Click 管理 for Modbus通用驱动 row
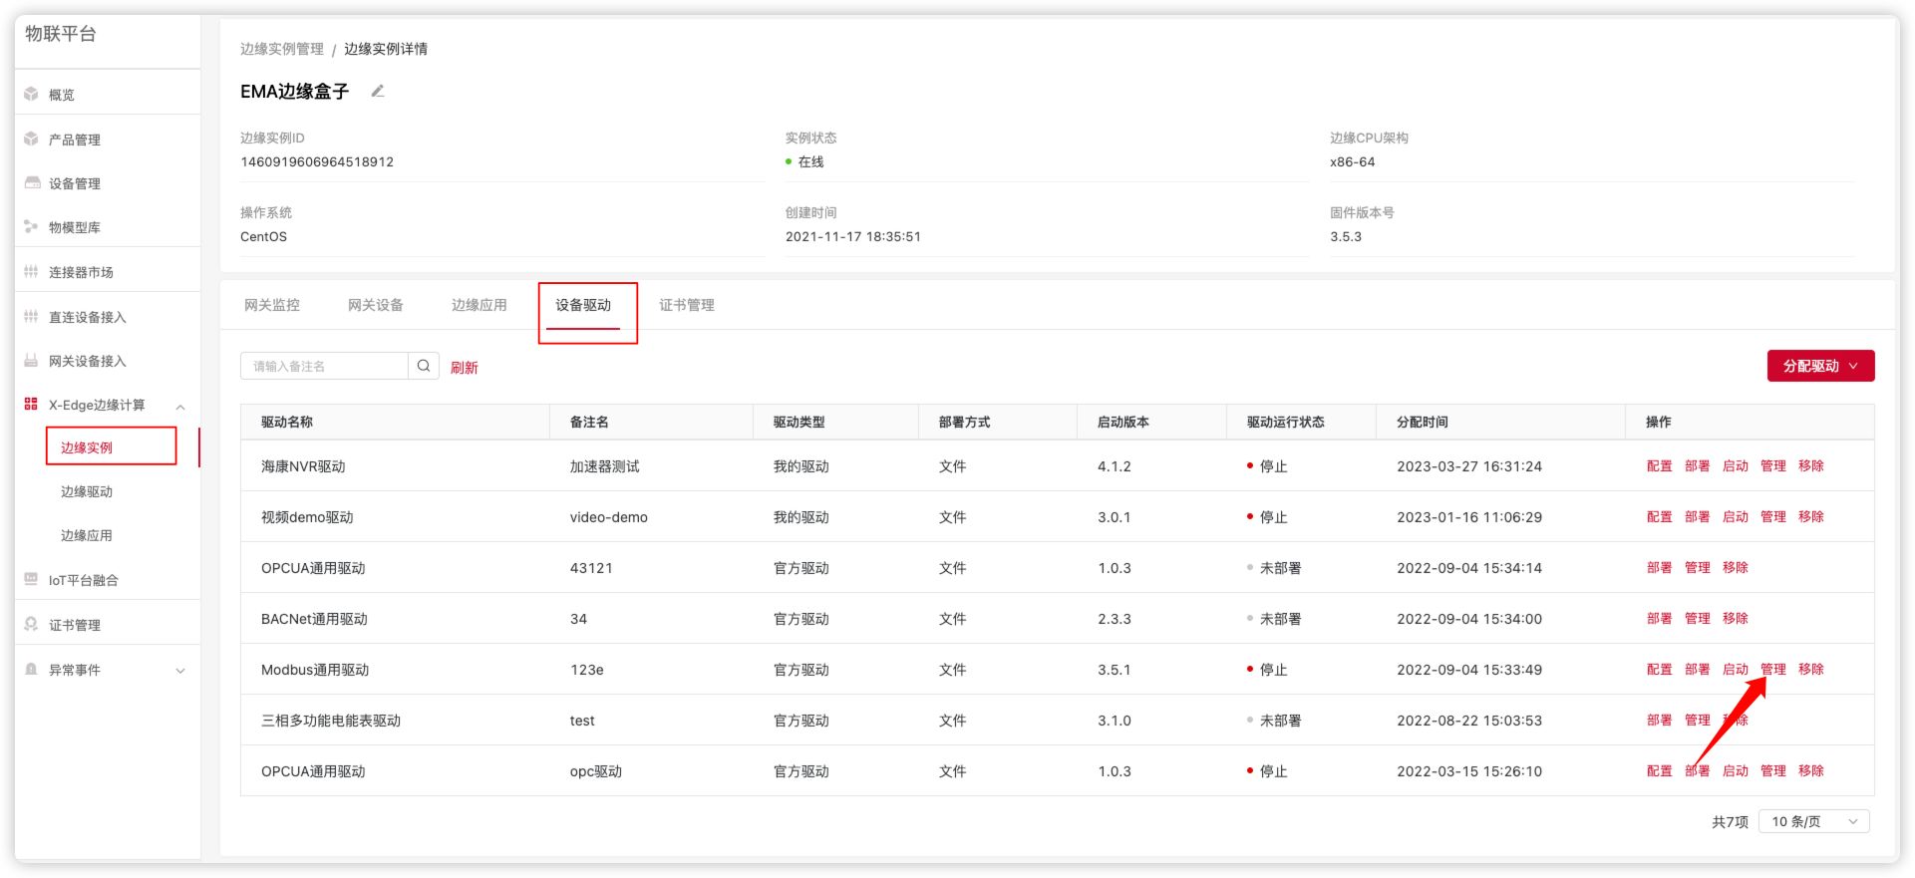 pyautogui.click(x=1772, y=670)
